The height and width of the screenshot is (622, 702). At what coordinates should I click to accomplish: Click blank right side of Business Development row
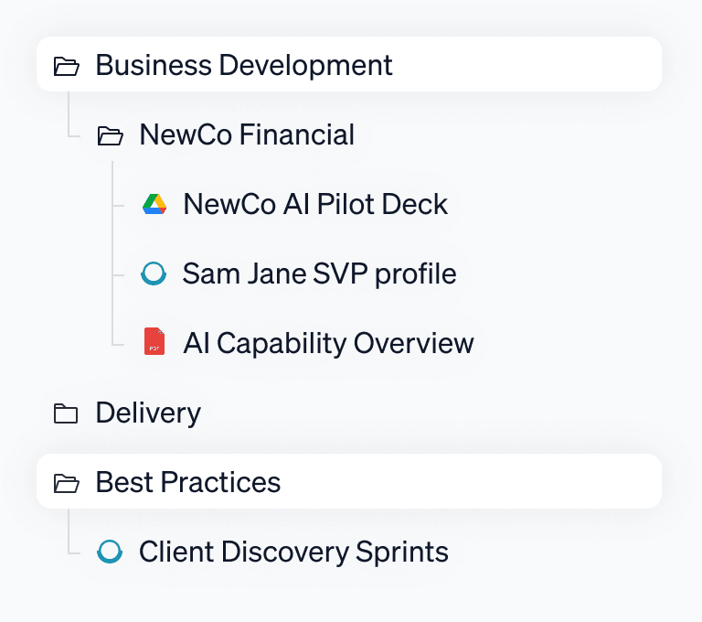tap(548, 65)
